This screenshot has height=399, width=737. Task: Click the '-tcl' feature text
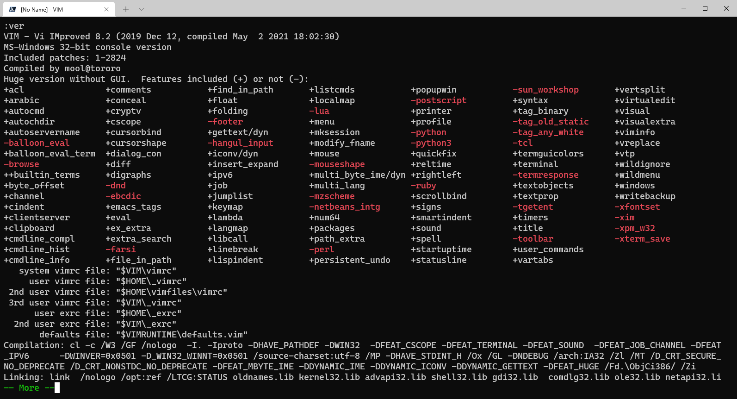click(523, 143)
